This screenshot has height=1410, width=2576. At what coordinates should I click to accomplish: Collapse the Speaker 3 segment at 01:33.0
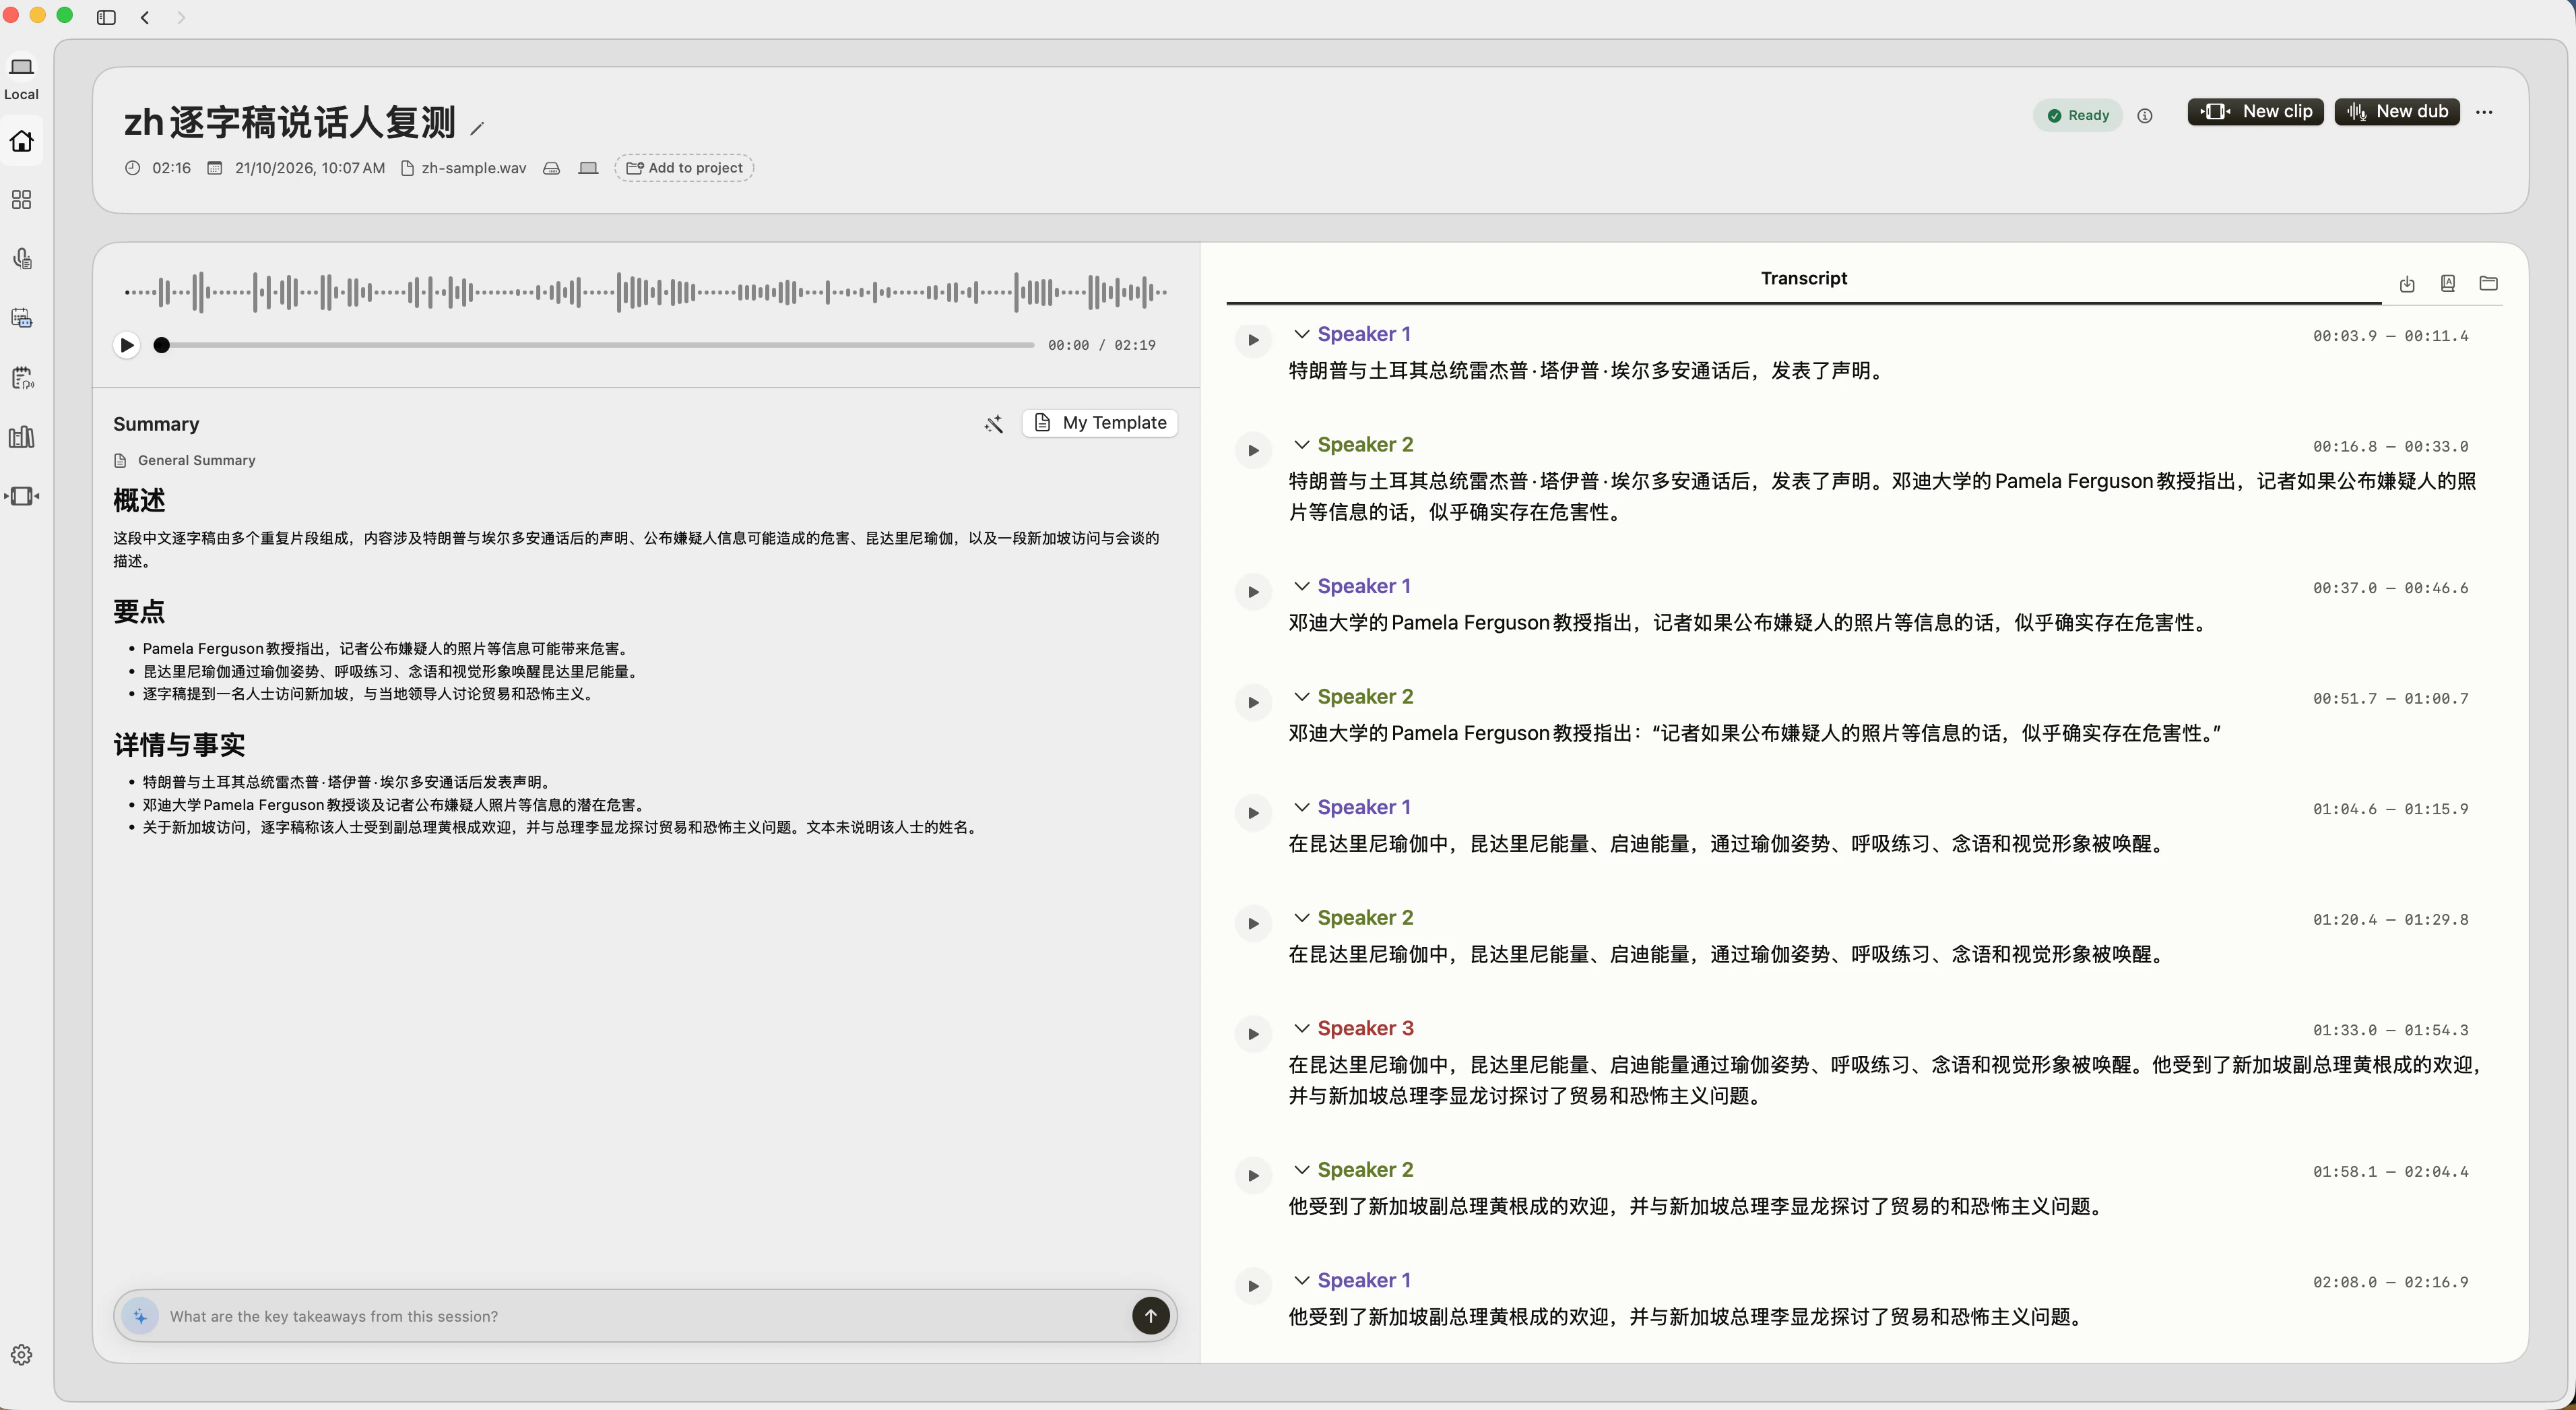1302,1028
